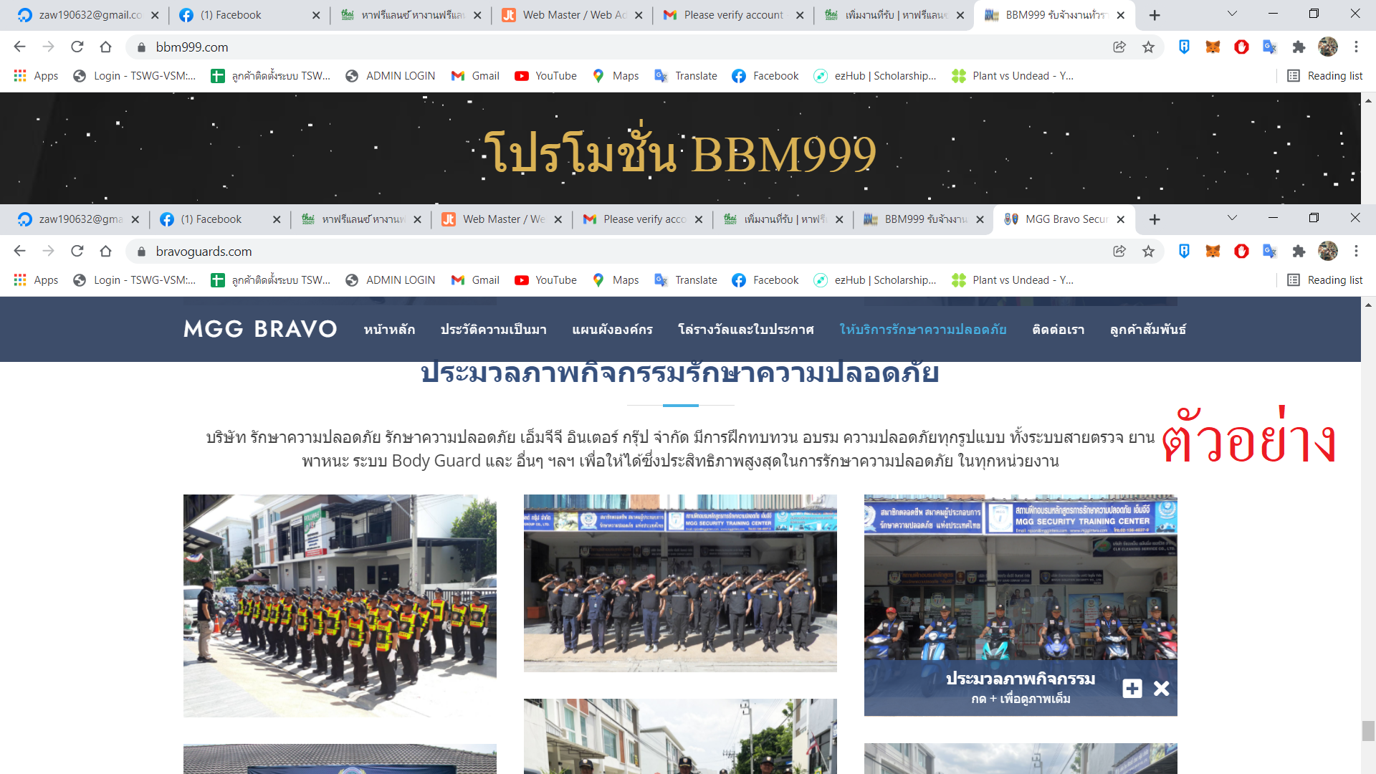Go back in bravoguards.com window

pos(19,251)
